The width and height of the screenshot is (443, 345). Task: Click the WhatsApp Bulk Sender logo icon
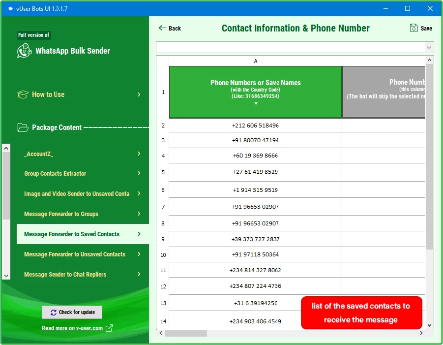point(24,51)
